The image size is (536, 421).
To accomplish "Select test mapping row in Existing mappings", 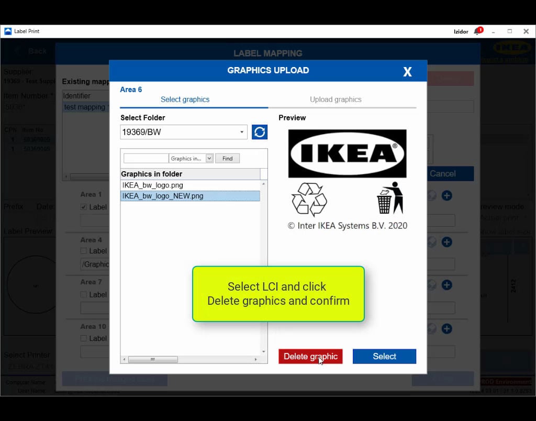I will coord(86,107).
